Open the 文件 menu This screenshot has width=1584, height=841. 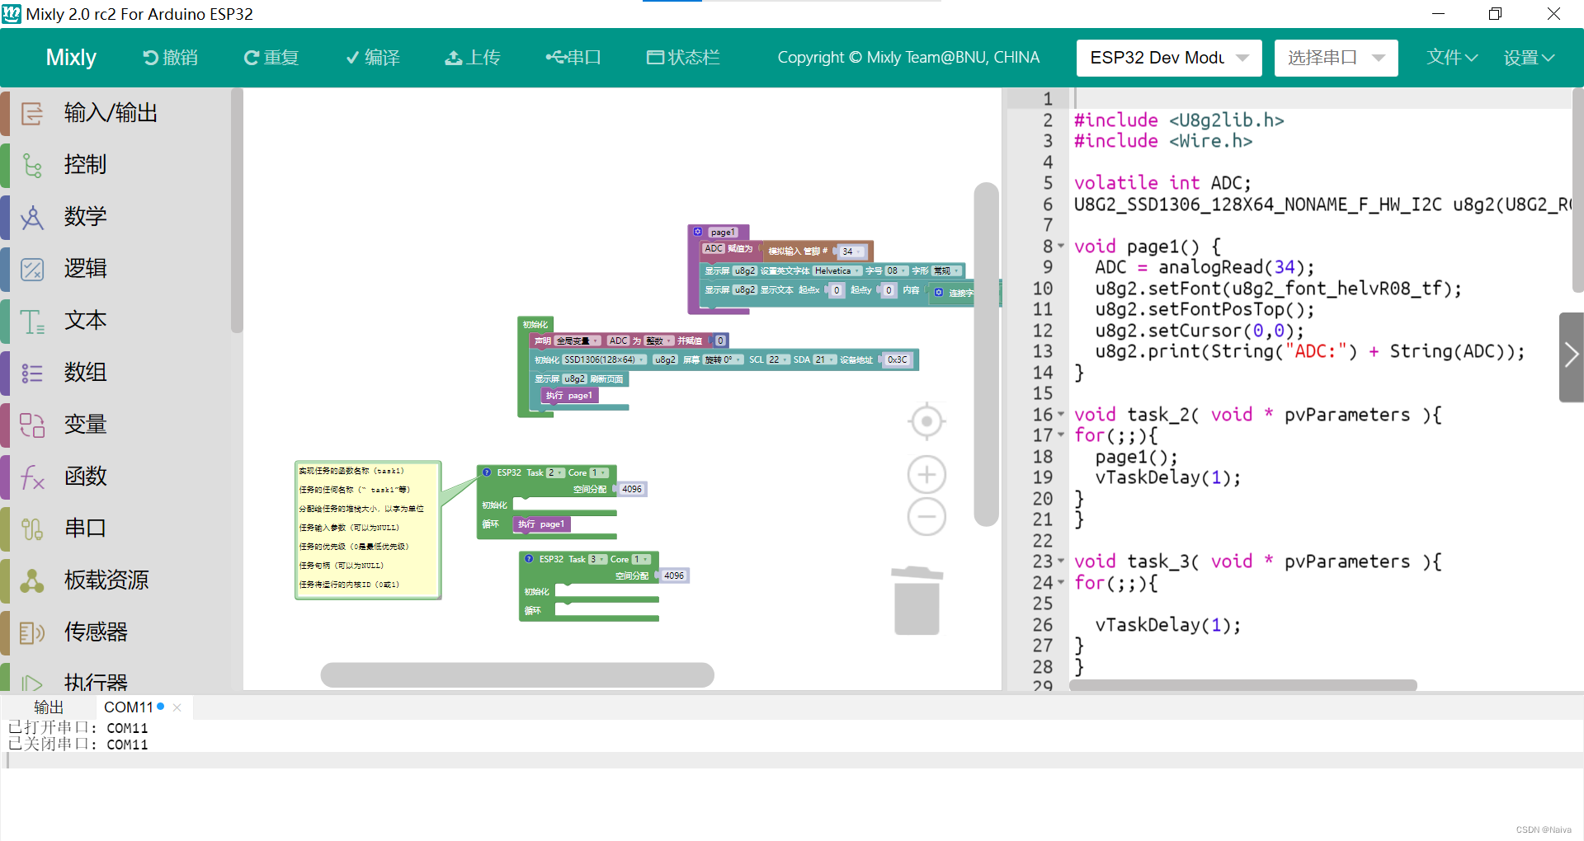point(1452,58)
